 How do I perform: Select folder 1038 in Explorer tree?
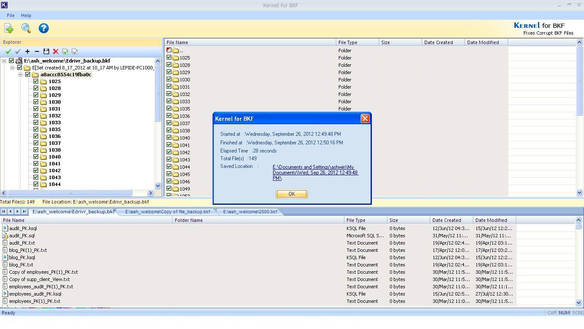(x=55, y=150)
